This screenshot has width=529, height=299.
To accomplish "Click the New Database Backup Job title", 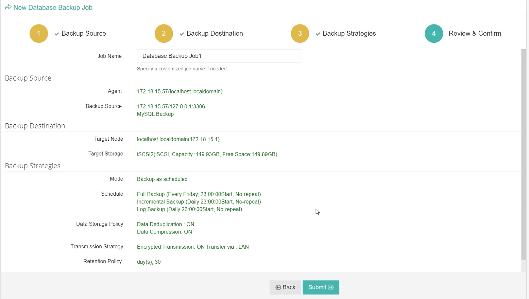I will pos(53,7).
